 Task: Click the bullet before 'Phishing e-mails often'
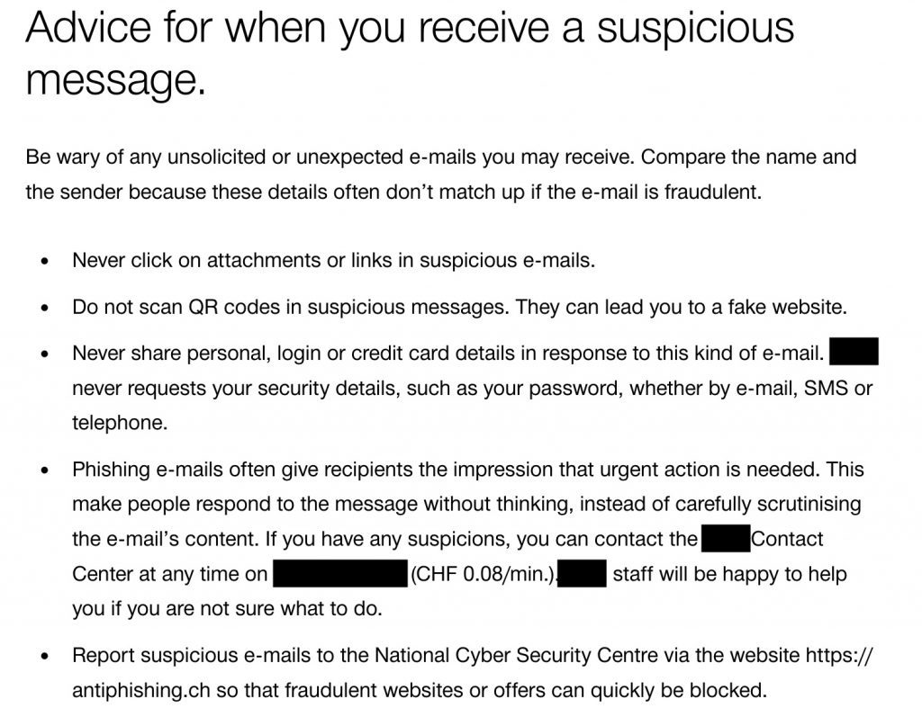[45, 471]
